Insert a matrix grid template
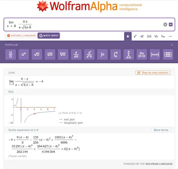 (x=168, y=54)
